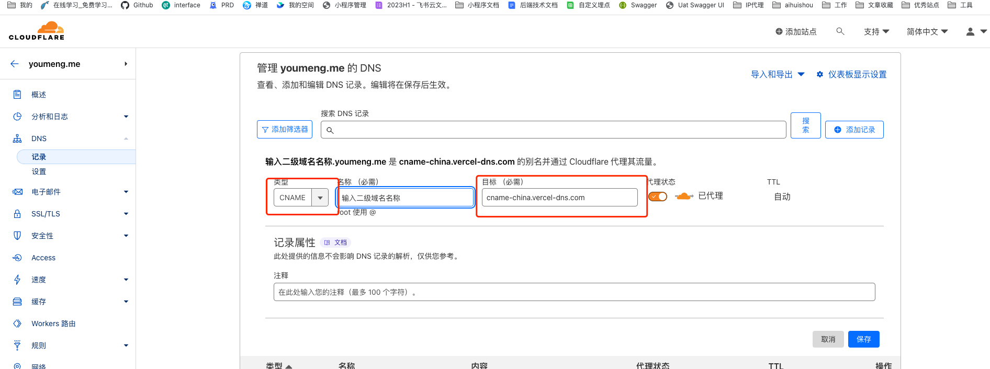
Task: Toggle the proxy status switch
Action: (x=658, y=197)
